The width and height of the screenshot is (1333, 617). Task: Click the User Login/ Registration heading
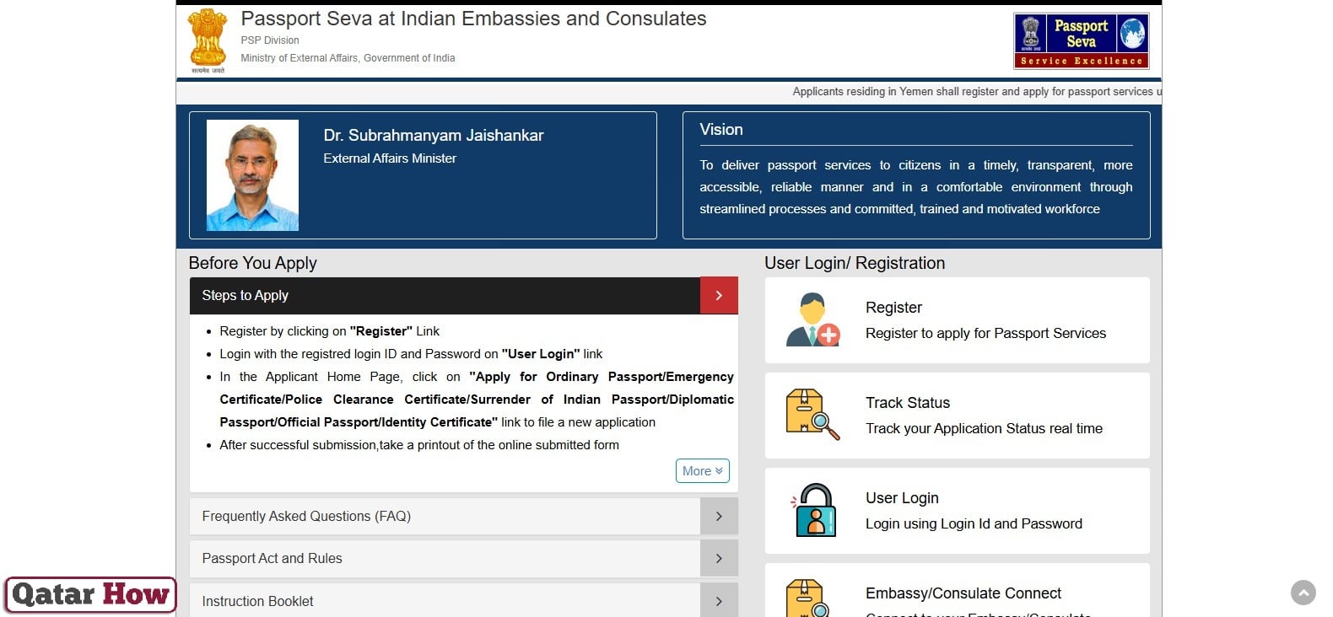tap(855, 263)
